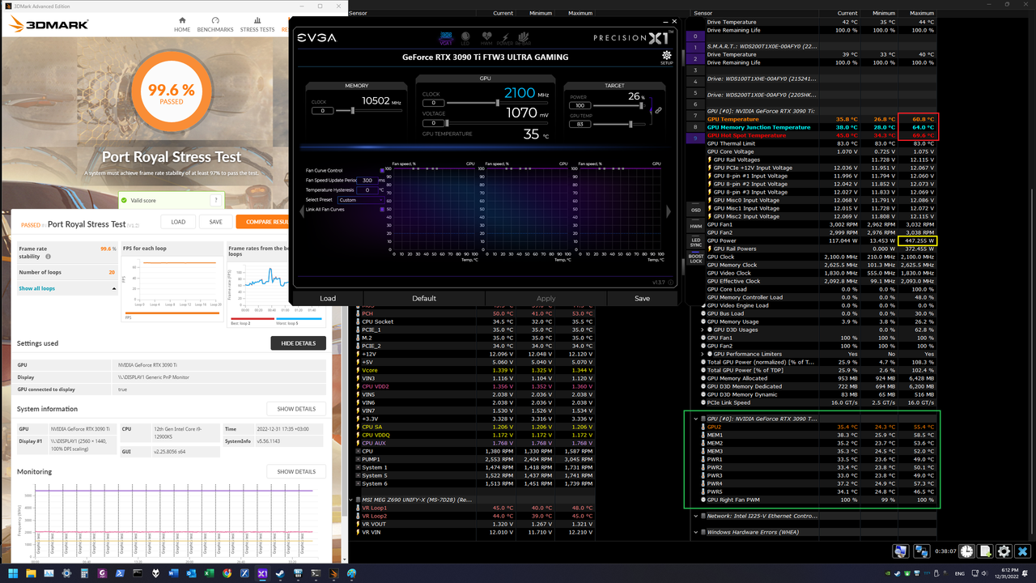Select profile slot 0 in Precision X1
This screenshot has width=1036, height=583.
pyautogui.click(x=695, y=36)
